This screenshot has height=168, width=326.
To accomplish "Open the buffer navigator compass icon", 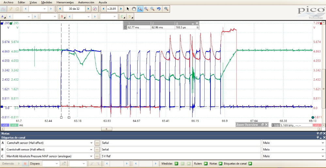I will click(95, 9).
